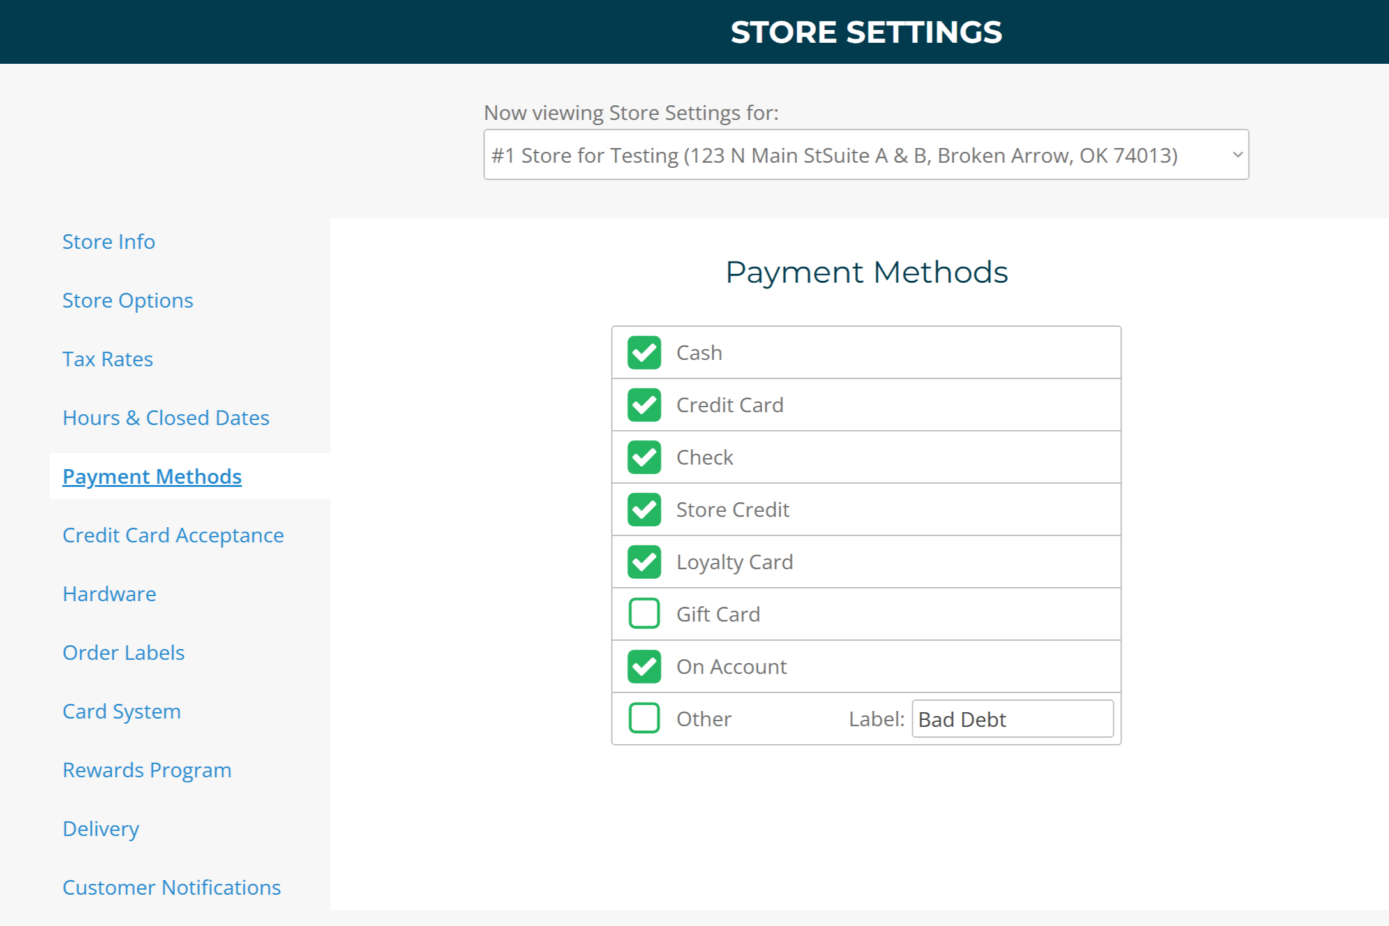1389x926 pixels.
Task: Go to Store Options page
Action: [x=128, y=301]
